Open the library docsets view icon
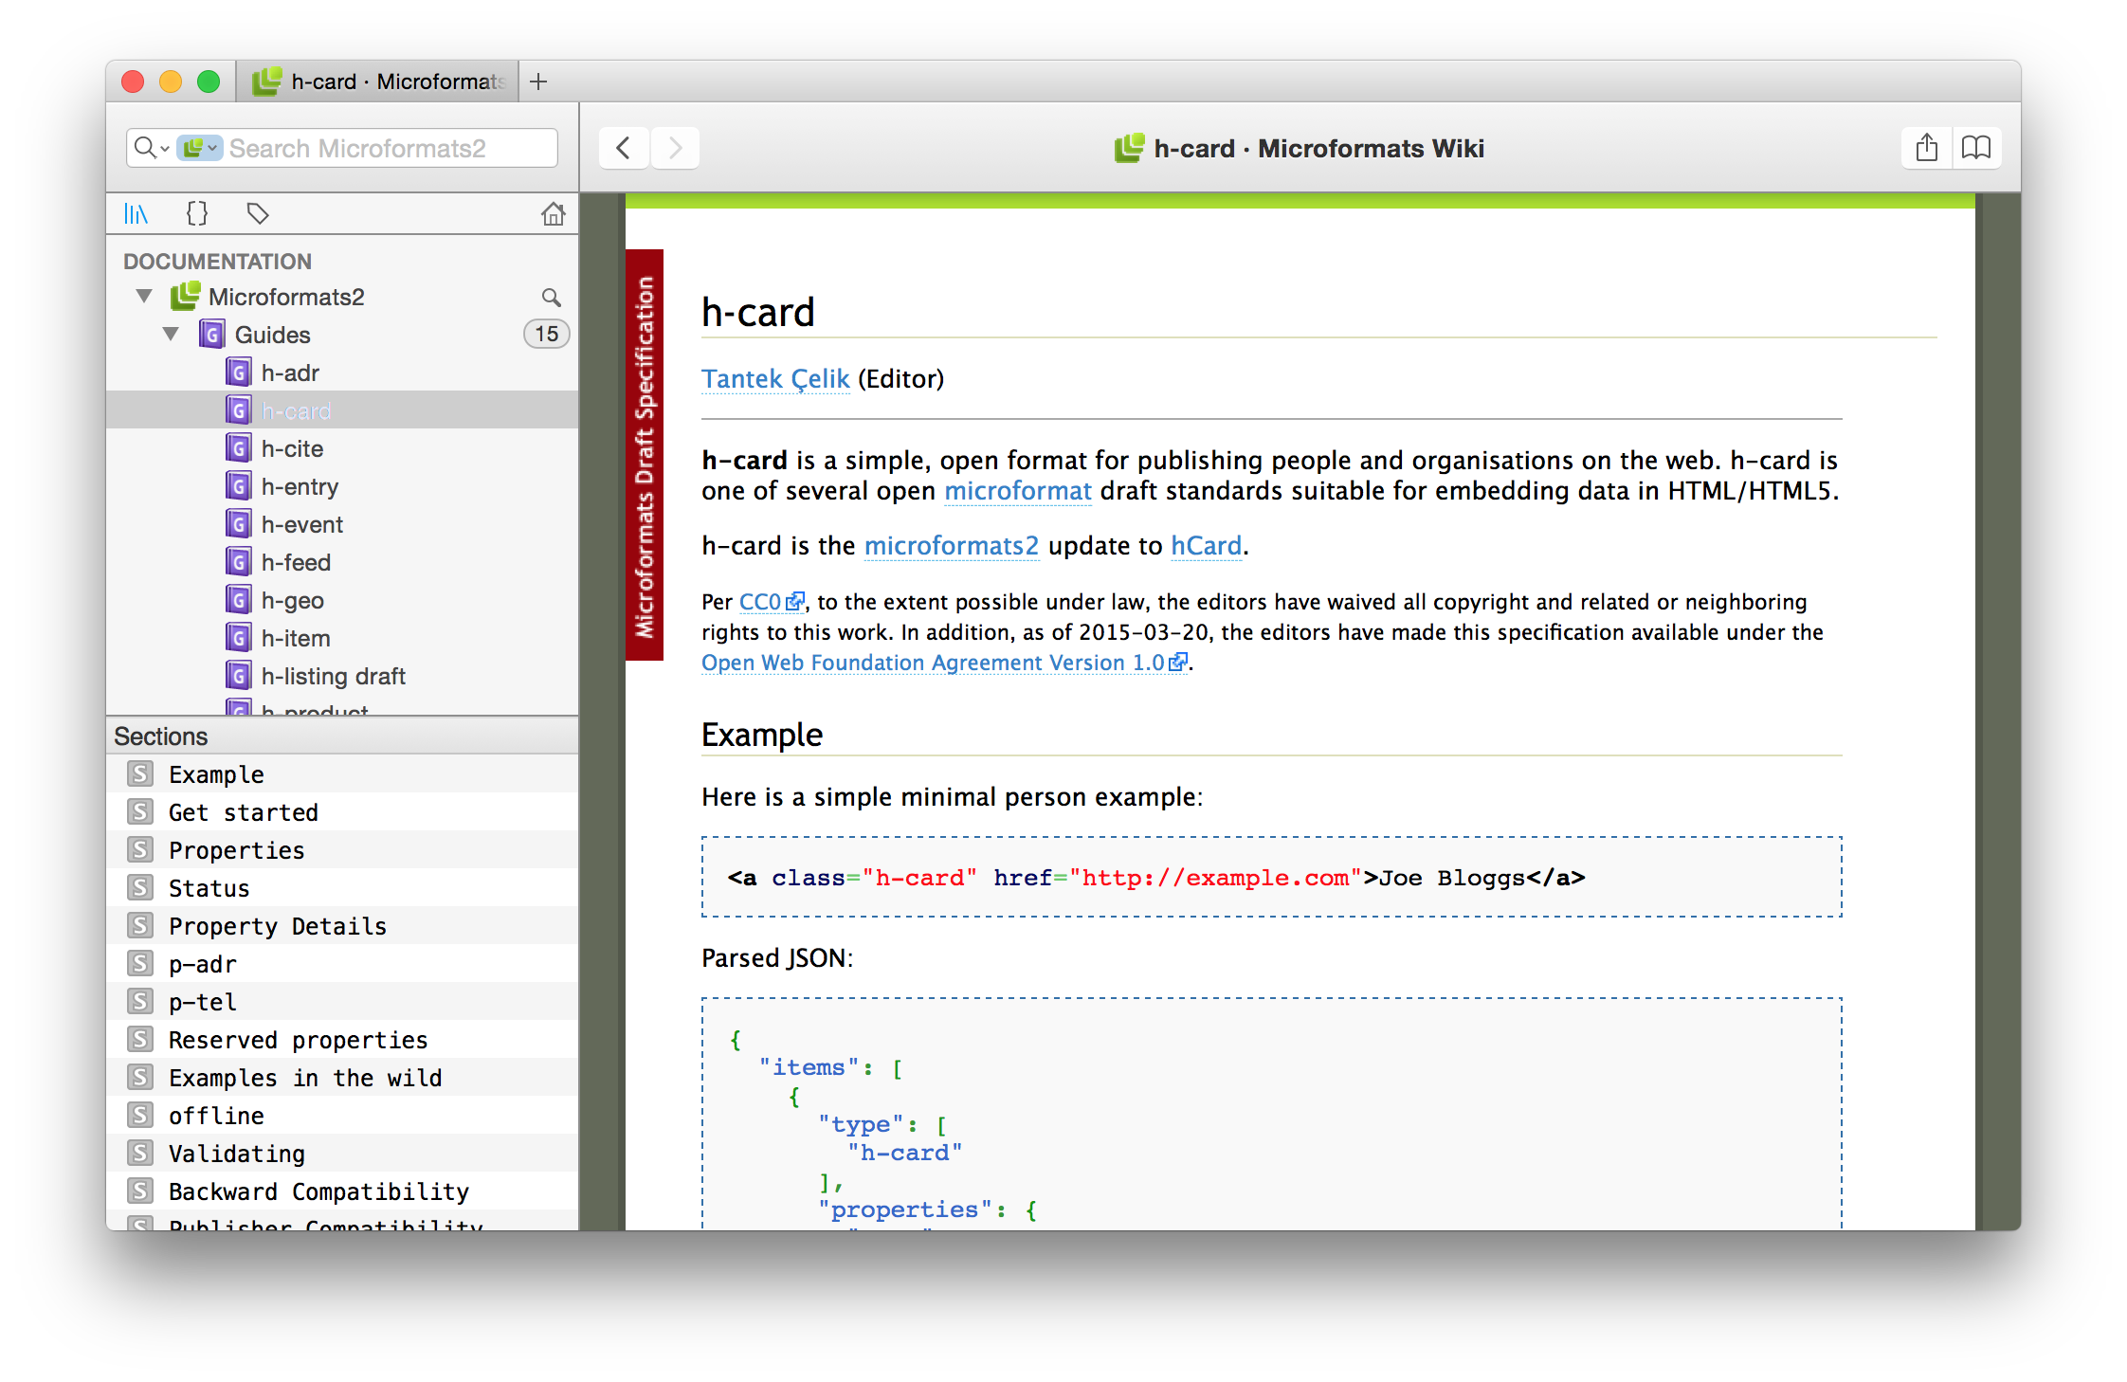Viewport: 2127px width, 1382px height. click(136, 214)
